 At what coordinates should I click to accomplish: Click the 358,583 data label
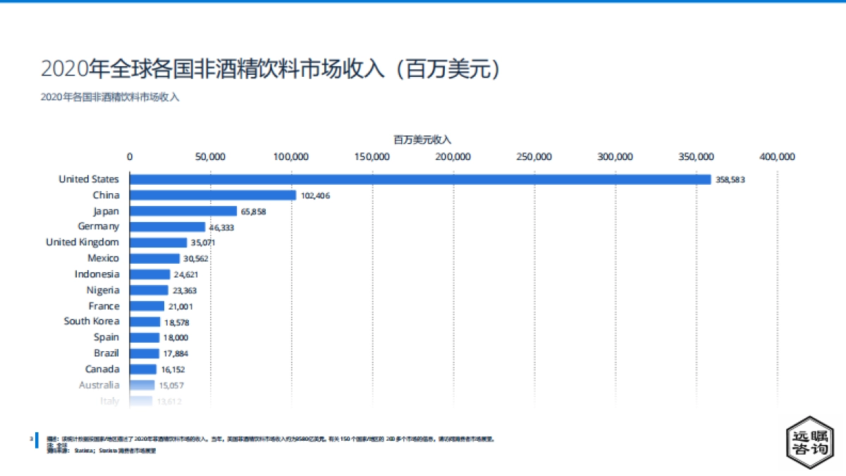tap(729, 179)
